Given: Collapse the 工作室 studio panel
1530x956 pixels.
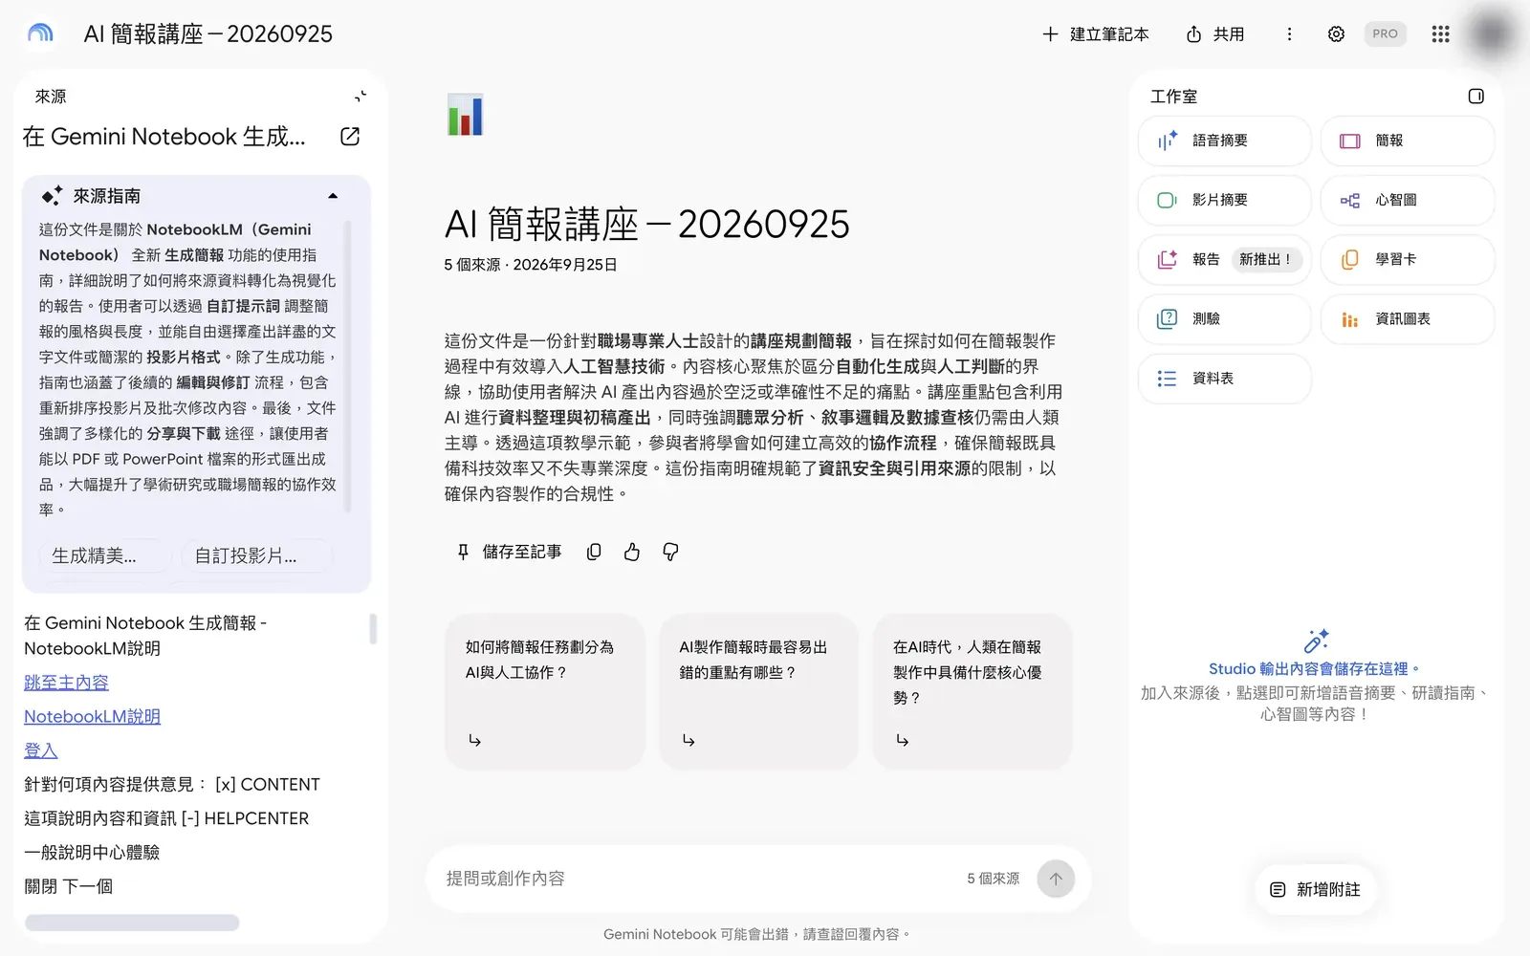Looking at the screenshot, I should click(1475, 96).
